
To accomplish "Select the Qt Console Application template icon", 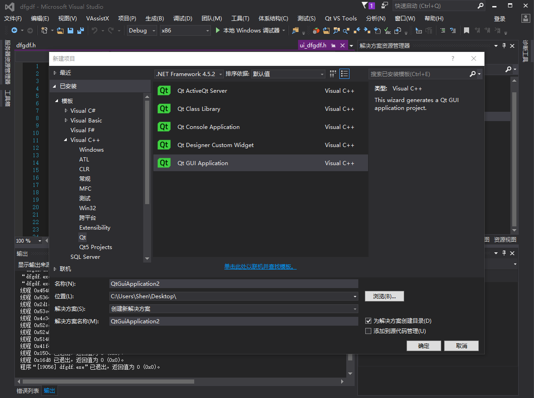I will tap(164, 127).
